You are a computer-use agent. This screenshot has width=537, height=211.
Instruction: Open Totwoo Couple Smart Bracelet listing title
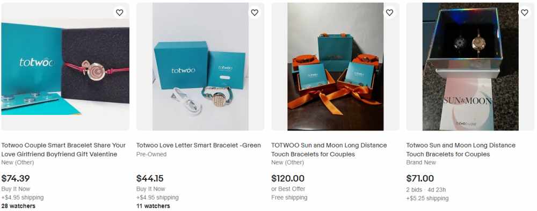pyautogui.click(x=63, y=150)
